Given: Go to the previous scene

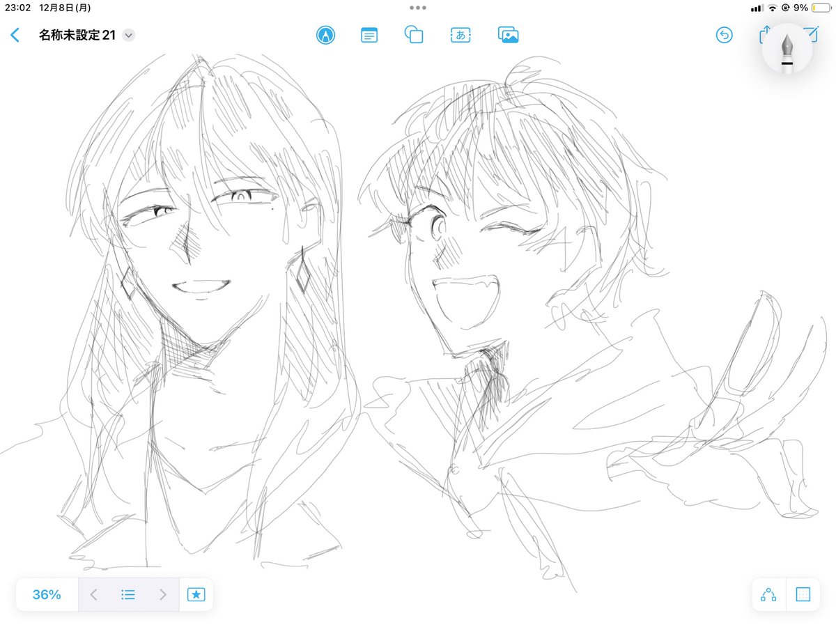Looking at the screenshot, I should tap(93, 594).
